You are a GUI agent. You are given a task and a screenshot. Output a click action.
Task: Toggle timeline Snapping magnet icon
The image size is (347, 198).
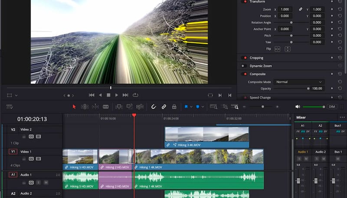point(154,107)
